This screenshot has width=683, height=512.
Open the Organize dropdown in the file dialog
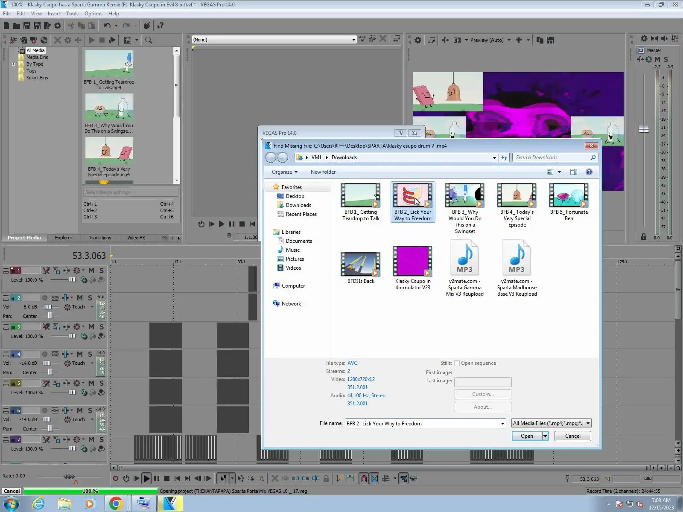point(285,172)
